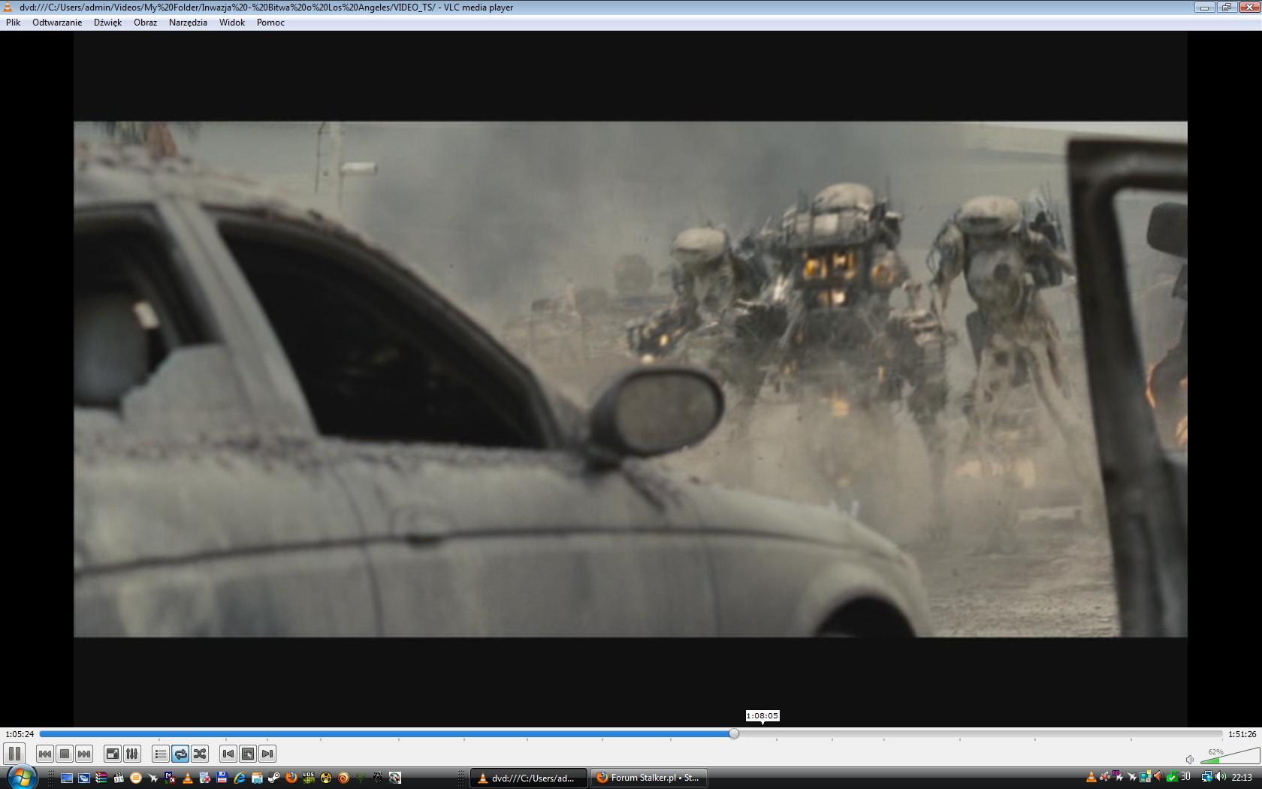Restore down the VLC window
The height and width of the screenshot is (789, 1262).
pos(1226,7)
